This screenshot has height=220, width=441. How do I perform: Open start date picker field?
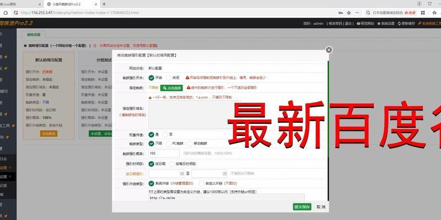point(166,174)
